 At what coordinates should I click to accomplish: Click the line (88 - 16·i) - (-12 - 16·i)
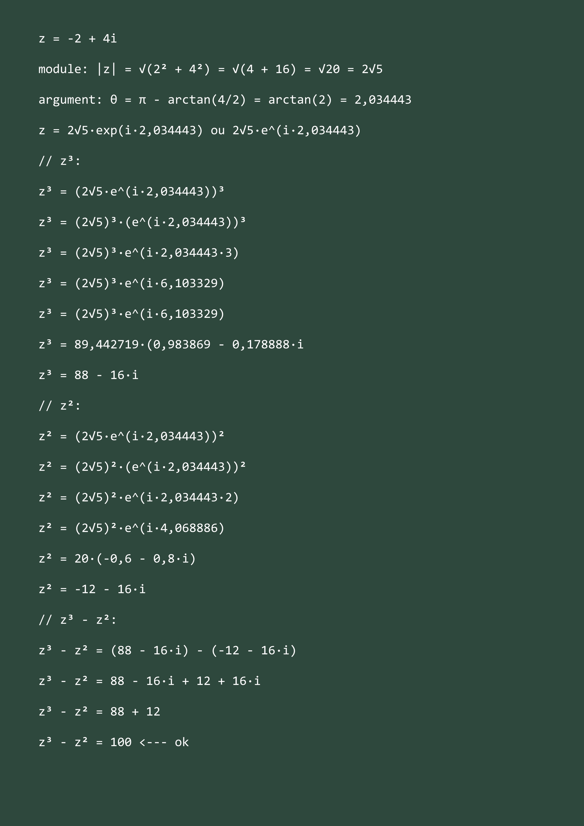tap(167, 650)
